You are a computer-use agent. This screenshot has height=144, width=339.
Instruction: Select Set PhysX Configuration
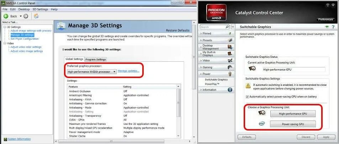(x=25, y=39)
